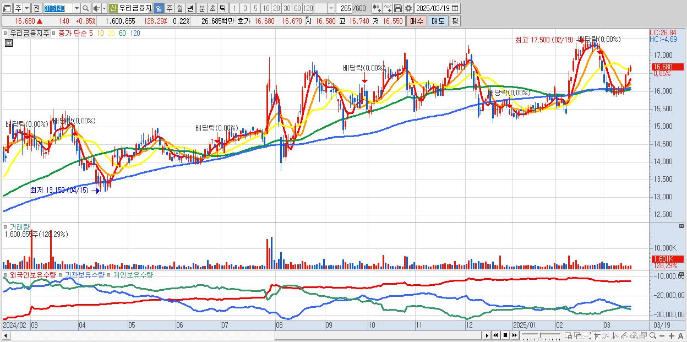Click the fast-forward button in bottom controls

pos(515,335)
